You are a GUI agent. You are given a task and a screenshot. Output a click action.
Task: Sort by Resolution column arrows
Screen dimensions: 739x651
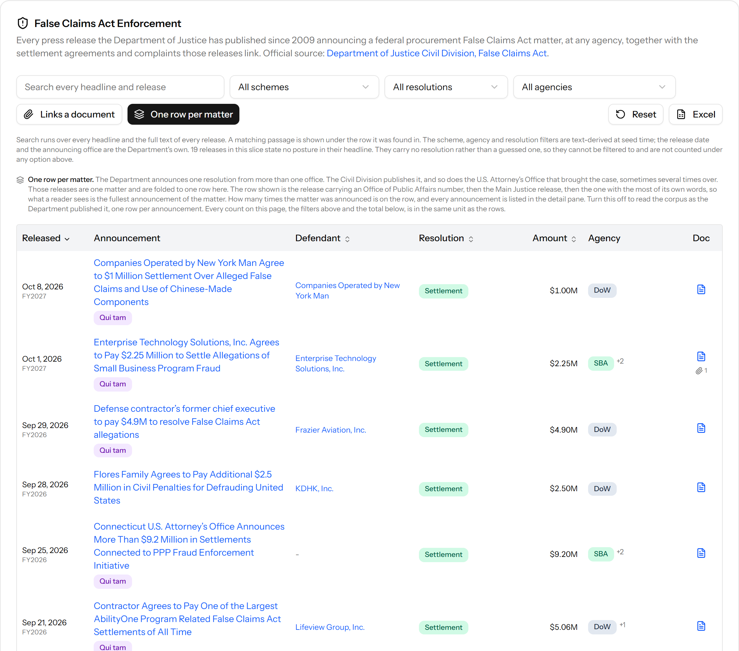471,239
